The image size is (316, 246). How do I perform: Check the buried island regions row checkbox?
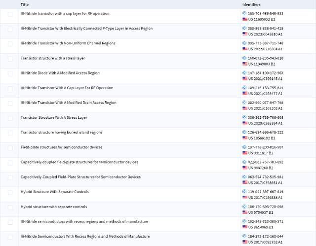(x=10, y=133)
